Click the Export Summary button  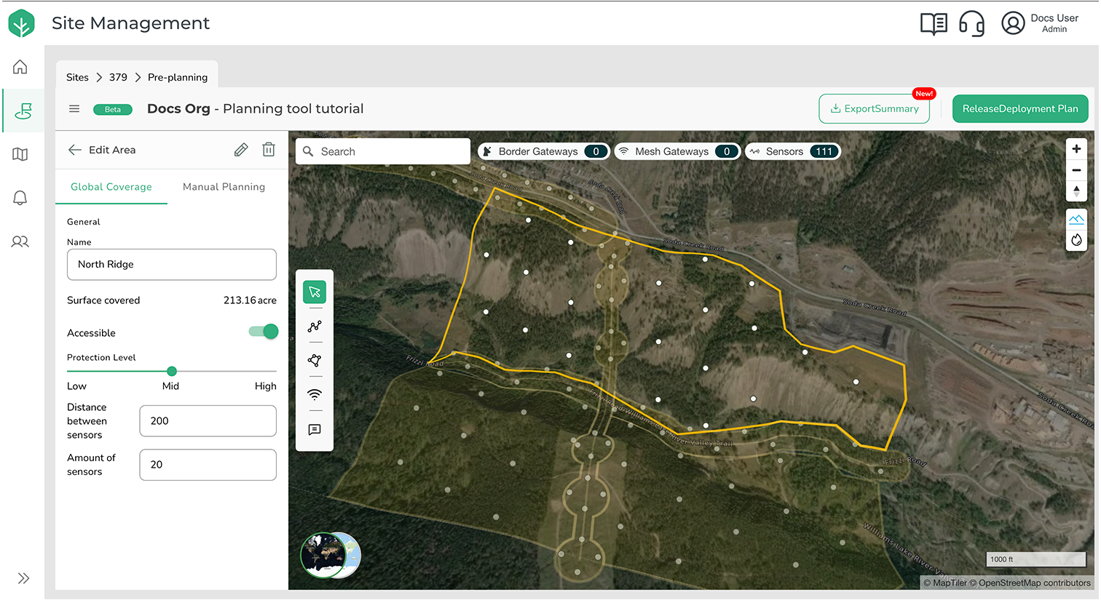874,109
